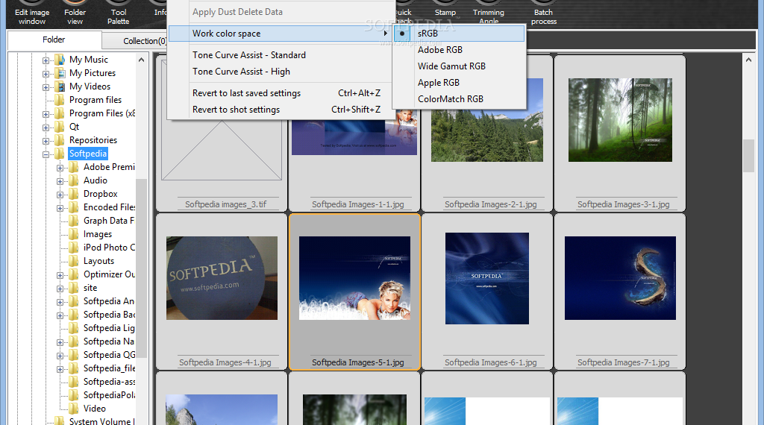The width and height of the screenshot is (764, 425).
Task: Click Revert to shot settings
Action: 236,110
